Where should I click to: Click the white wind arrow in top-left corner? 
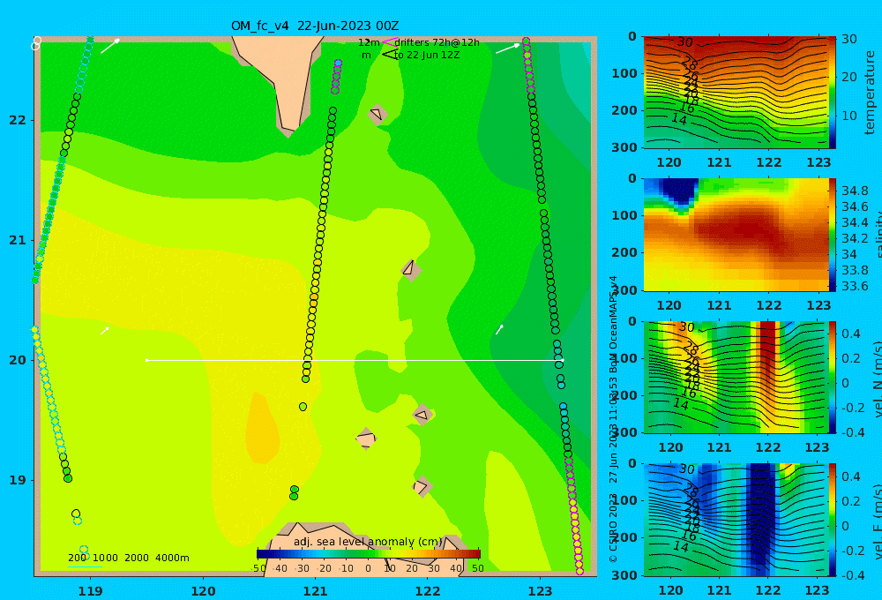(x=110, y=46)
